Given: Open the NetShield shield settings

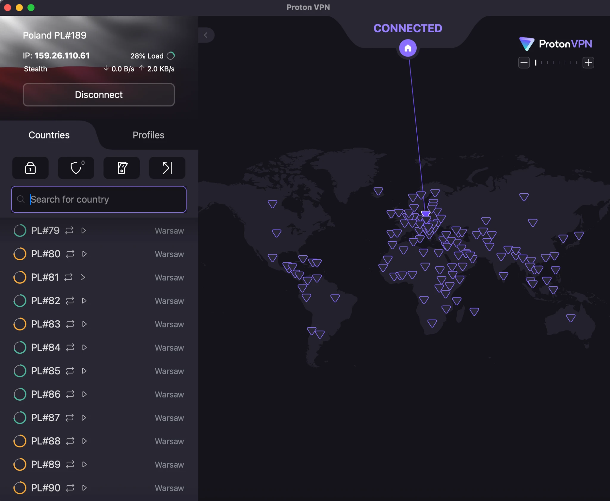Looking at the screenshot, I should coord(76,168).
